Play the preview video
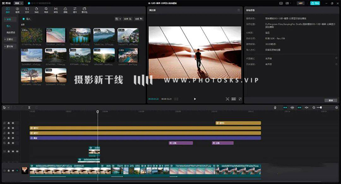 tap(195, 99)
